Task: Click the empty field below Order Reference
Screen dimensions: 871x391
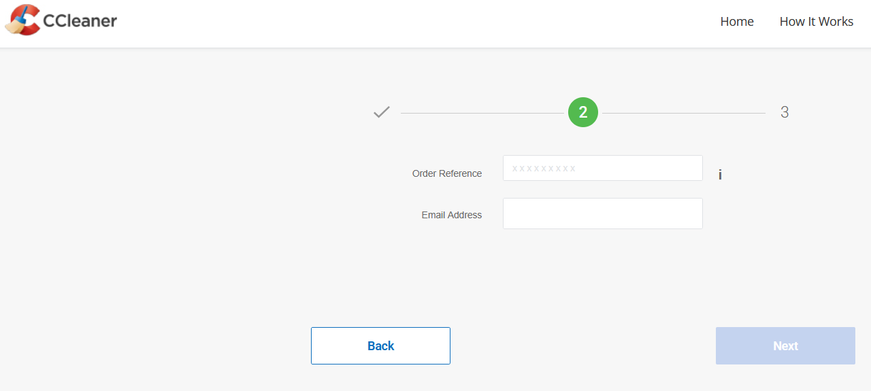Action: (x=603, y=214)
